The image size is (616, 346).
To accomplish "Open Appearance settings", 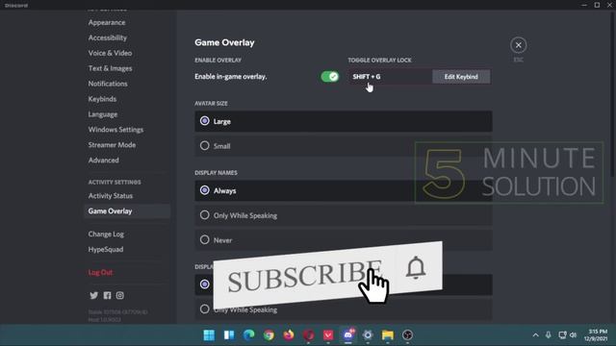I will click(x=107, y=22).
